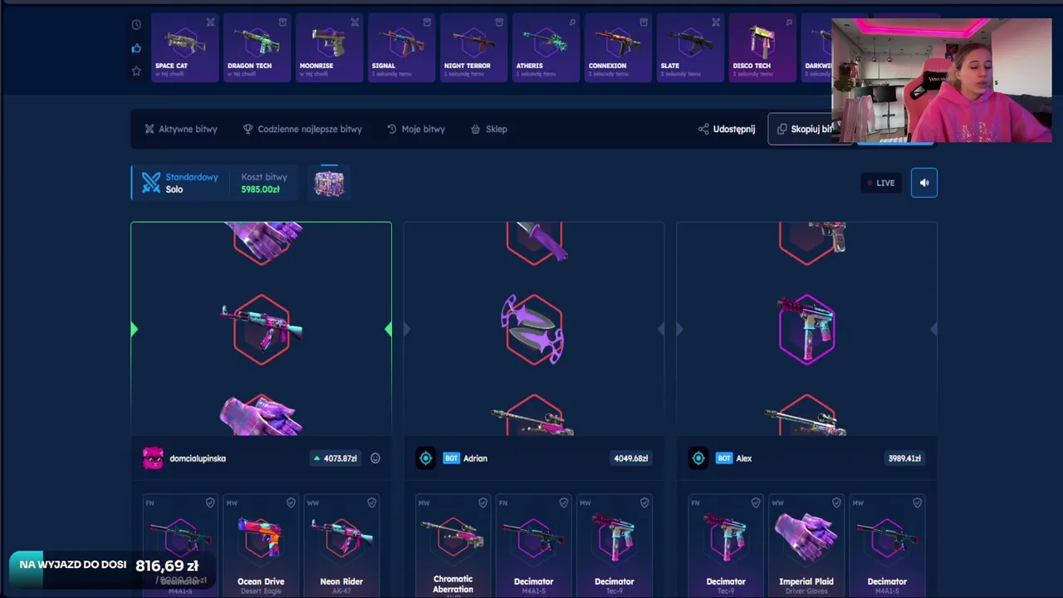The height and width of the screenshot is (598, 1063).
Task: Click the Adrian bot avatar icon
Action: coord(425,458)
